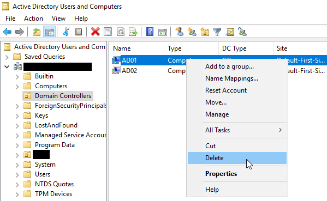Open the Action menu
Viewport: 327px width, 201px height.
click(33, 19)
